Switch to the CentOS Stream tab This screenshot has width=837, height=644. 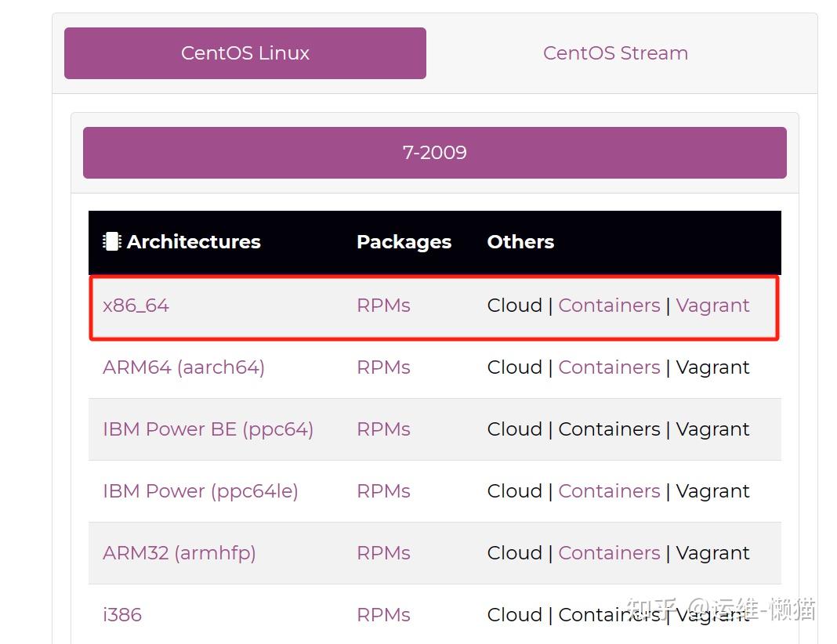(x=615, y=52)
